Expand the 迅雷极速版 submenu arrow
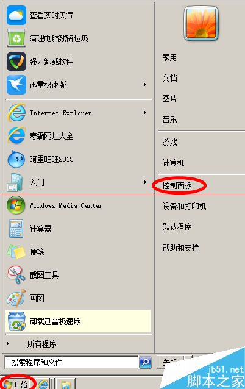The height and width of the screenshot is (389, 245). 145,85
